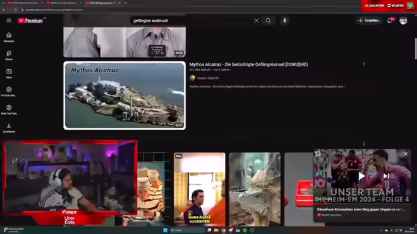The image size is (417, 234).
Task: Open the History Tube HD channel avatar
Action: 192,78
